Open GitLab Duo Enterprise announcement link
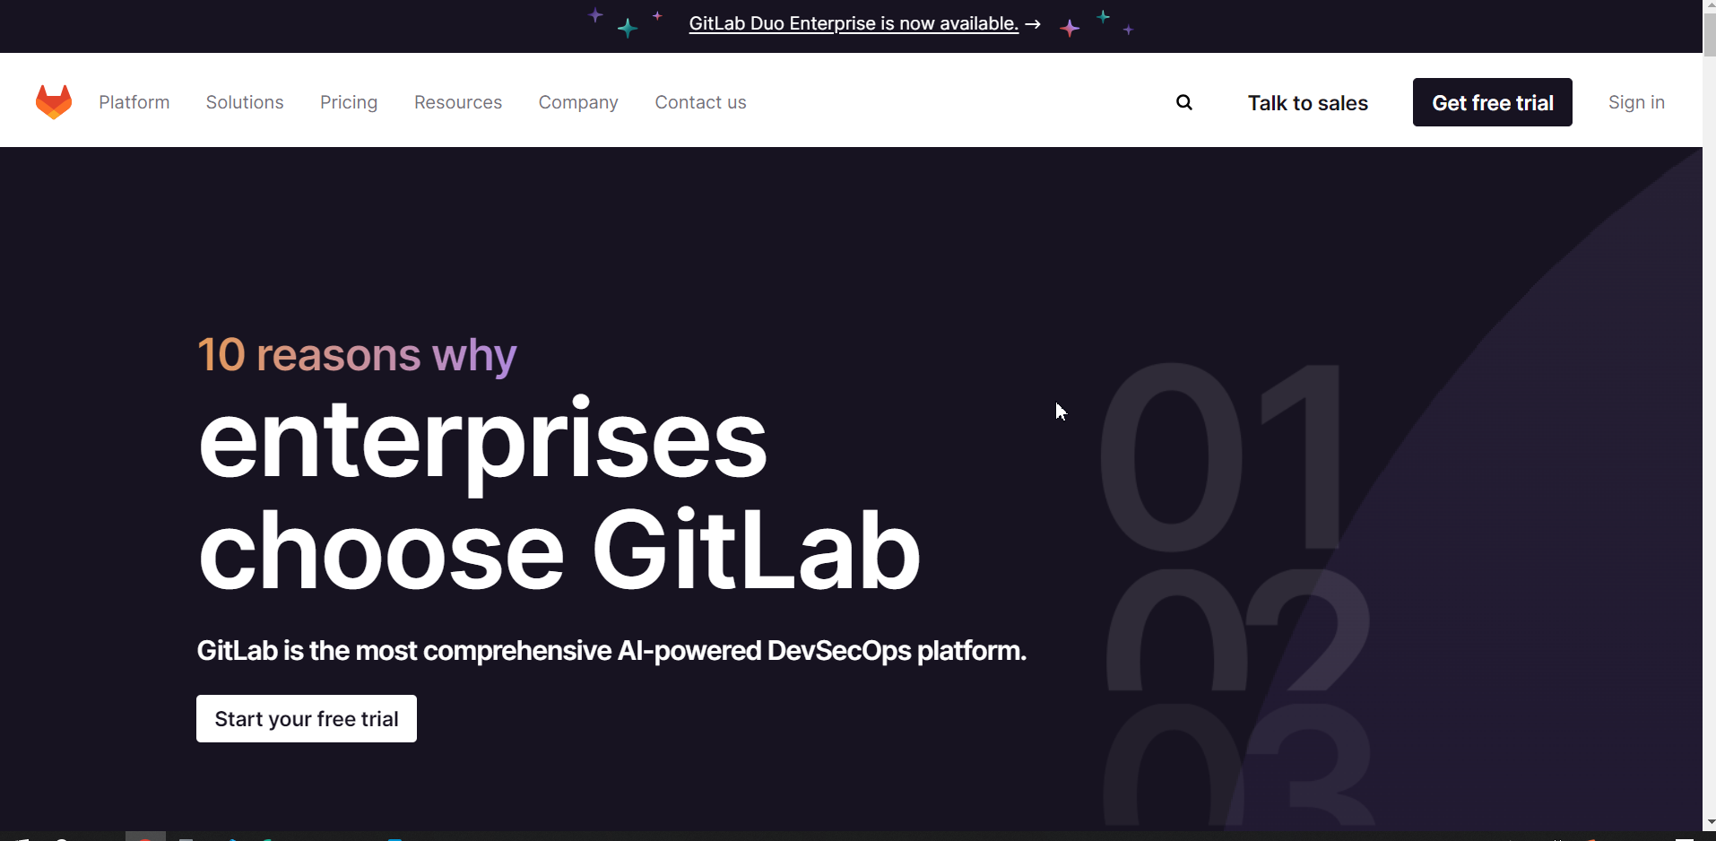 coord(854,24)
